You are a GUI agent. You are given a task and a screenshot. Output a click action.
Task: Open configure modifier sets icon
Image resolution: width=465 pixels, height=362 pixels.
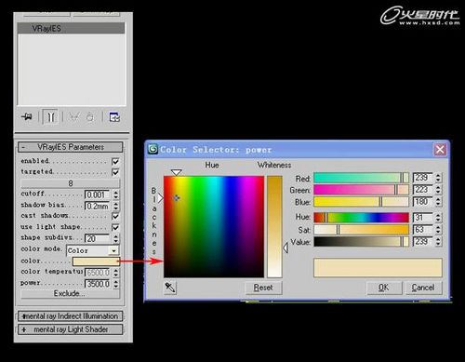tap(114, 117)
